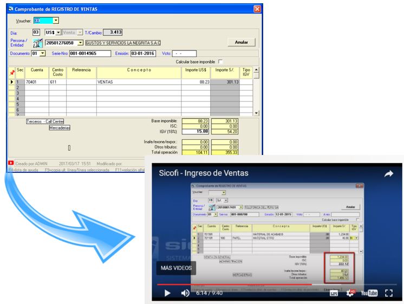
Task: Click the IGV (18%) US$ 15.88 field
Action: [196, 132]
